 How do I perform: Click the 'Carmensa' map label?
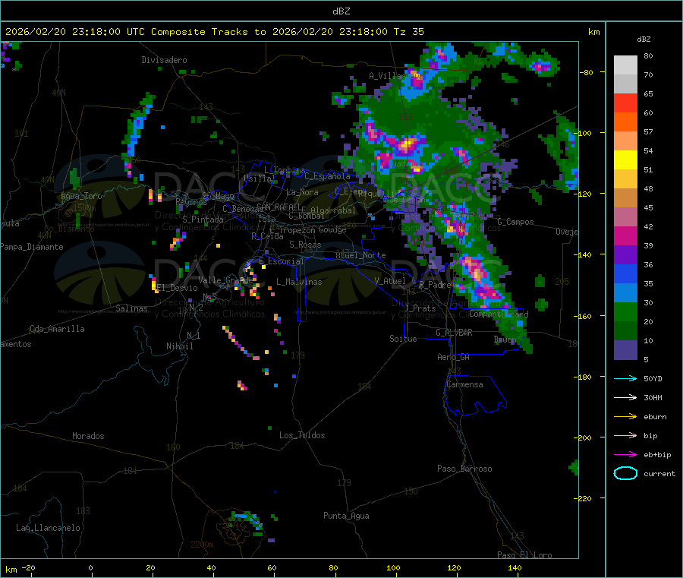pos(464,384)
